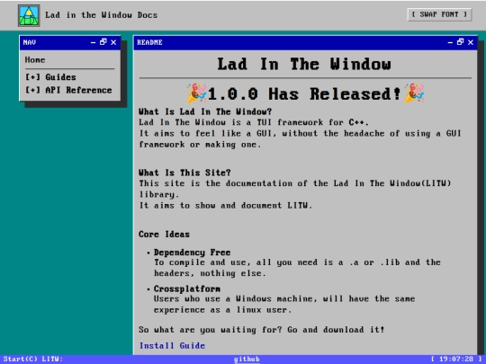Click the Core Ideas heading

click(x=165, y=235)
